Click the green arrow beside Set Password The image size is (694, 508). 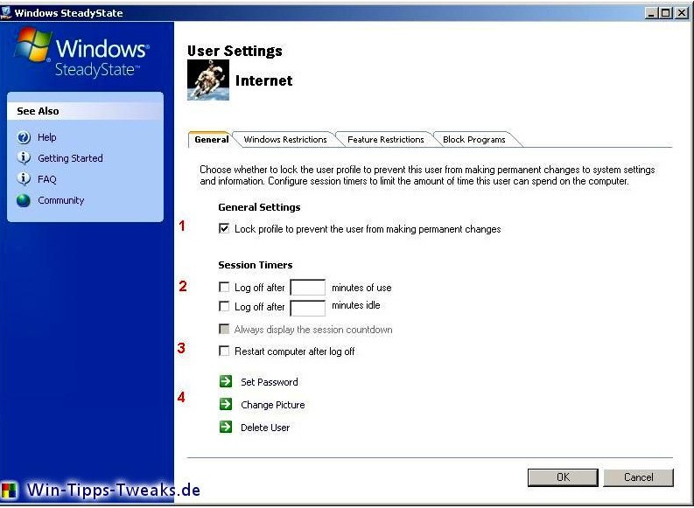click(226, 381)
